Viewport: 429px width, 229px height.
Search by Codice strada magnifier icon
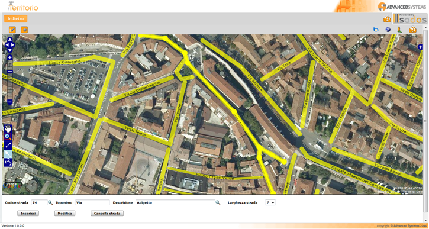click(x=50, y=202)
